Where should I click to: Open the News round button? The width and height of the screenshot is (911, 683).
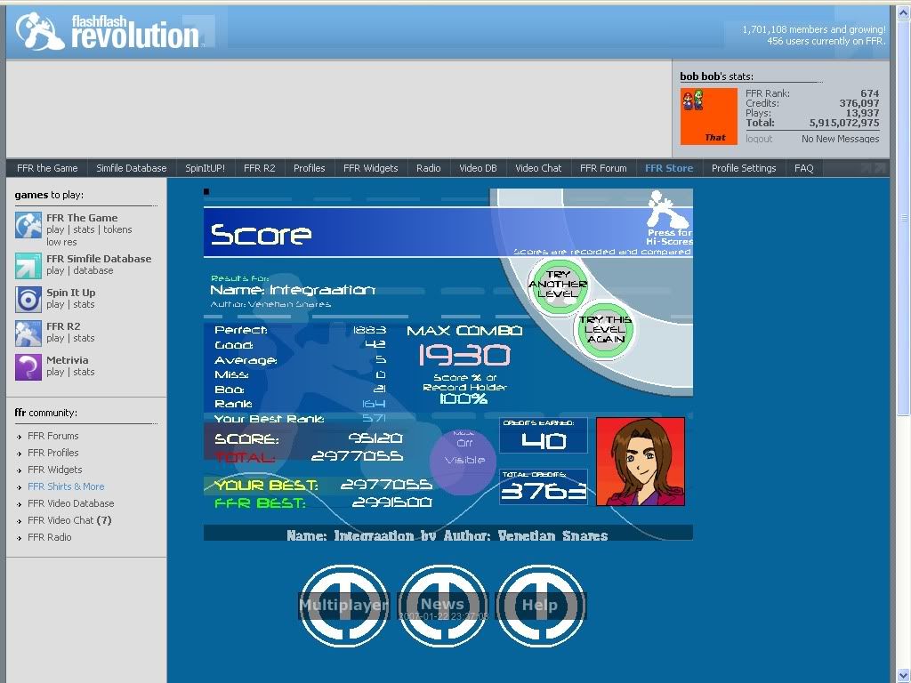pos(442,606)
